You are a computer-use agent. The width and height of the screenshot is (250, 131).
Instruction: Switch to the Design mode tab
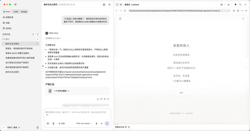tap(24, 12)
